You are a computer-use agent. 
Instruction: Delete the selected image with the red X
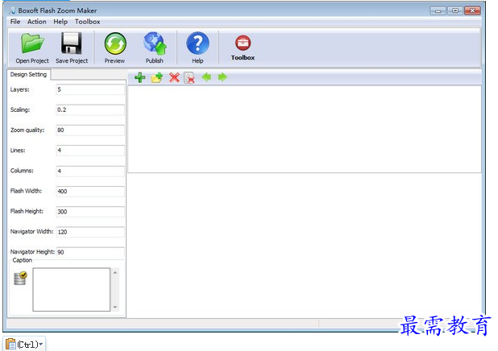click(174, 77)
